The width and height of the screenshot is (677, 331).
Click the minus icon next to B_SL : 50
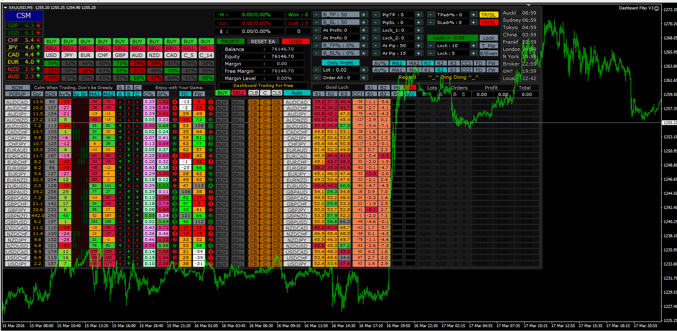point(317,22)
